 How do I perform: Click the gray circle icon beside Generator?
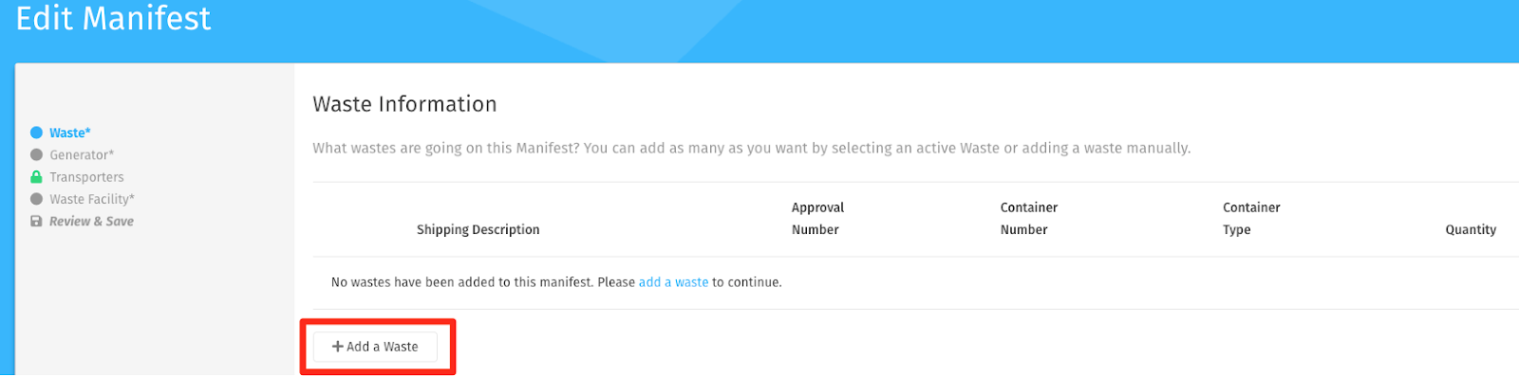(36, 154)
